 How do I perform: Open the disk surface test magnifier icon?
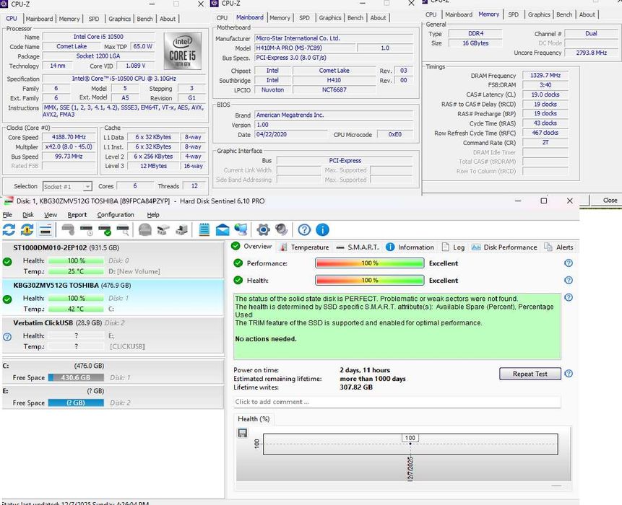click(x=123, y=229)
